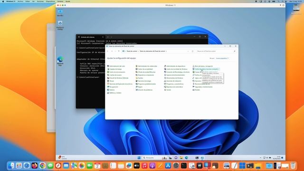304x171 pixels.
Task: Open Espacios de almacenamiento
Action: click(x=174, y=75)
